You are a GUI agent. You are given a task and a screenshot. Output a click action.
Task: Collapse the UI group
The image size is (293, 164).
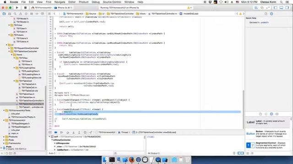6,45
